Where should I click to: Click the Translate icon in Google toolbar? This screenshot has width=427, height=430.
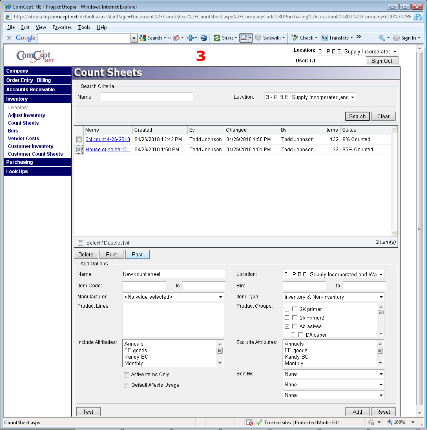click(x=324, y=38)
